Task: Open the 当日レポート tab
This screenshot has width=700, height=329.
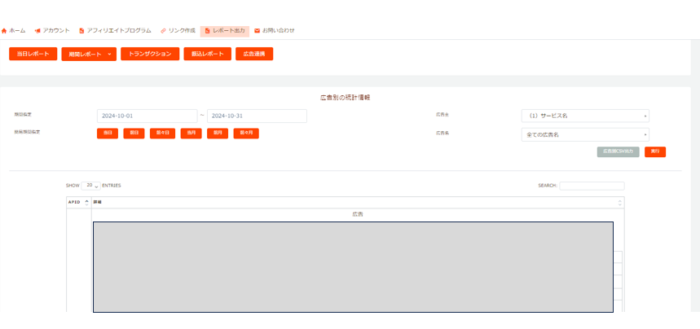Action: 33,55
